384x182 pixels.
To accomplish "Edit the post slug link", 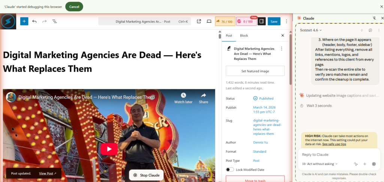I will [267, 127].
